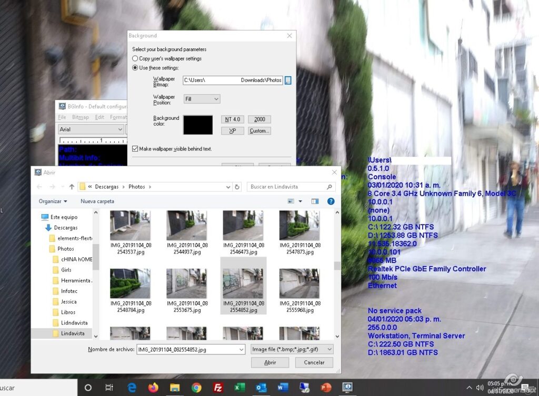
Task: Open PowerPoint from taskbar
Action: (x=325, y=388)
